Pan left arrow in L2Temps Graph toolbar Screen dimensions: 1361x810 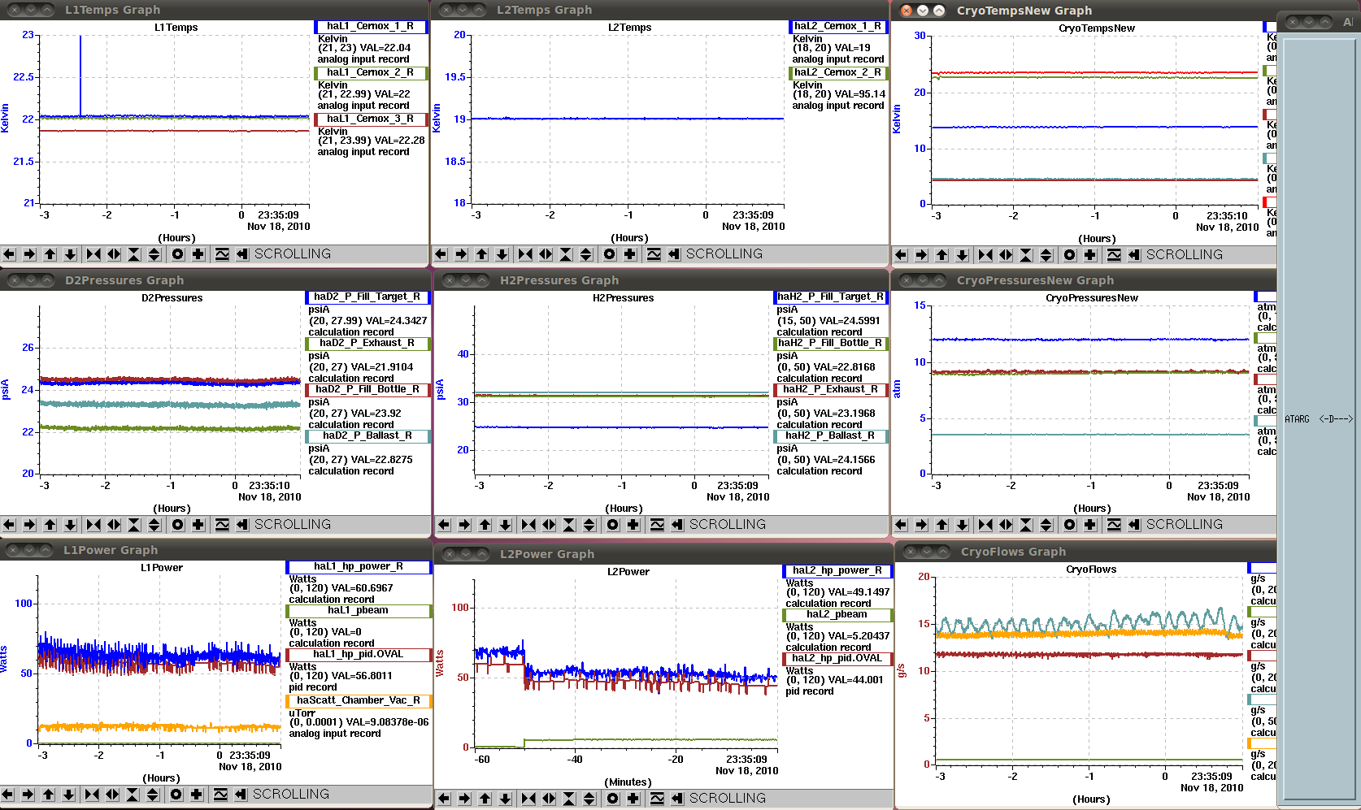pos(441,254)
